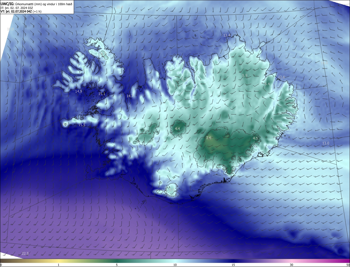Click the 15 tick label on the color scale
This screenshot has width=350, height=267.
pyautogui.click(x=233, y=265)
